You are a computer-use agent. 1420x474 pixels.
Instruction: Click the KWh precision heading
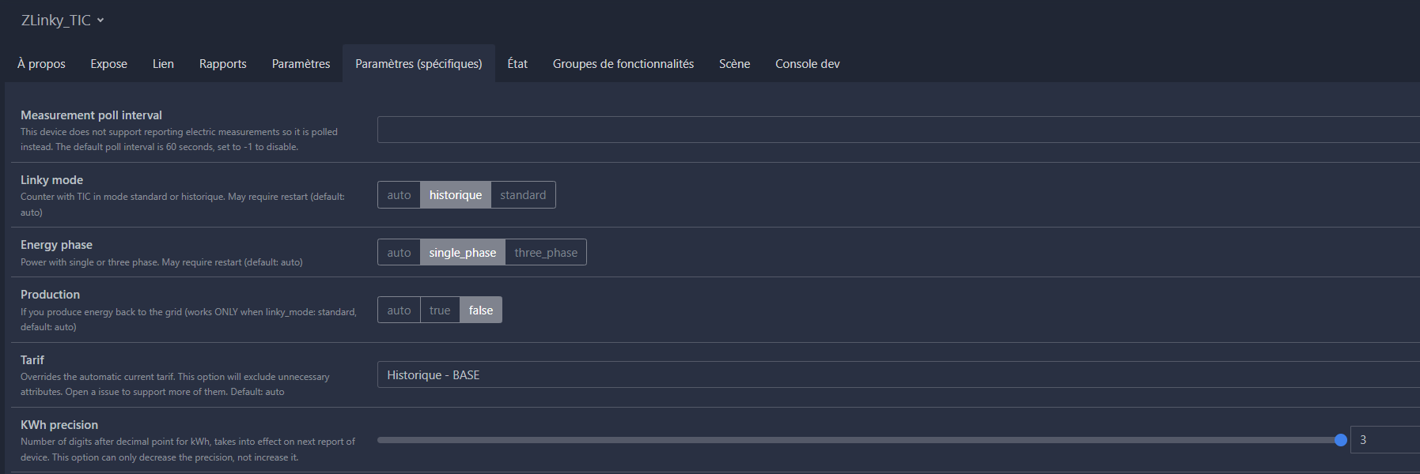pyautogui.click(x=59, y=425)
